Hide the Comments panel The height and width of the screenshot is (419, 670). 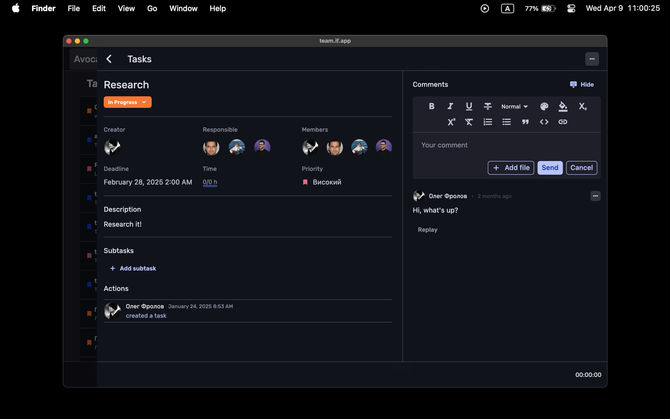click(582, 84)
